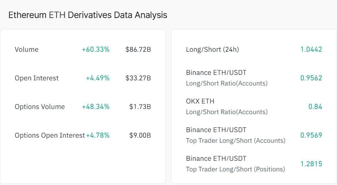
Task: Click the +4.49% open interest change
Action: [98, 78]
